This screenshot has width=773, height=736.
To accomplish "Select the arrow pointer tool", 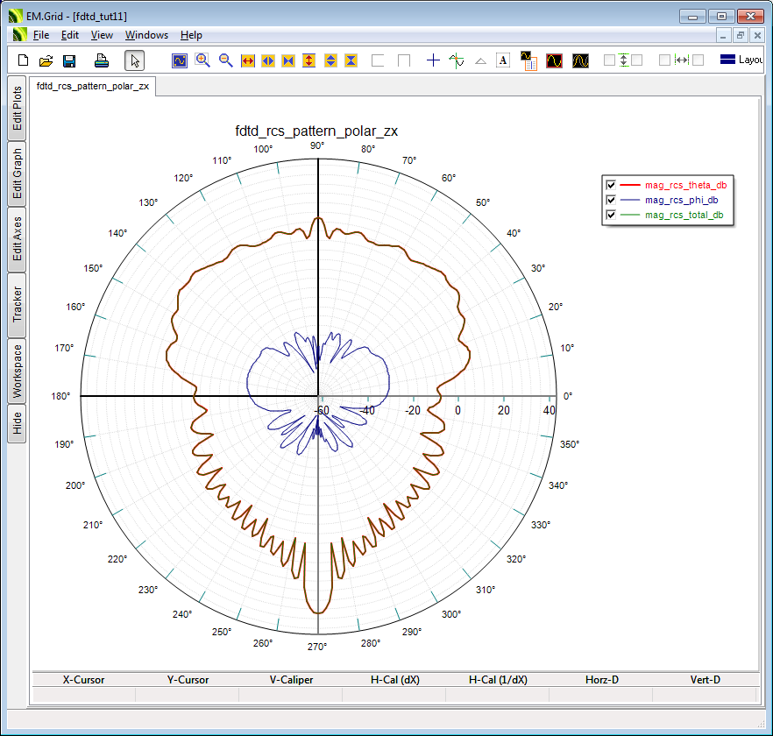I will [134, 60].
